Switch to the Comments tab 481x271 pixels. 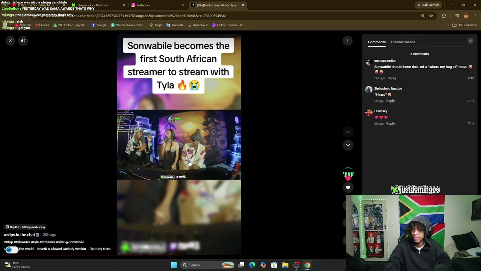(x=377, y=42)
